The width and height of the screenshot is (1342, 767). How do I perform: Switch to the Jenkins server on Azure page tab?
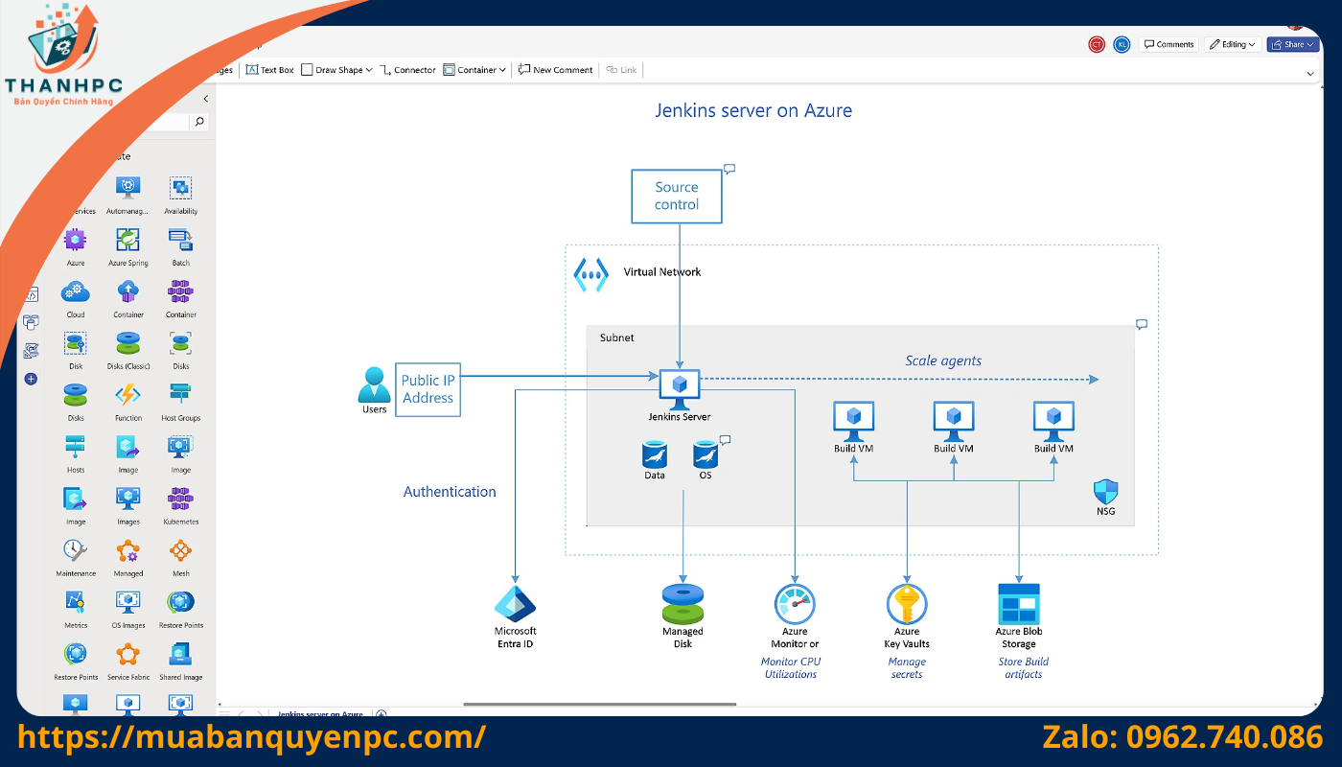point(320,714)
